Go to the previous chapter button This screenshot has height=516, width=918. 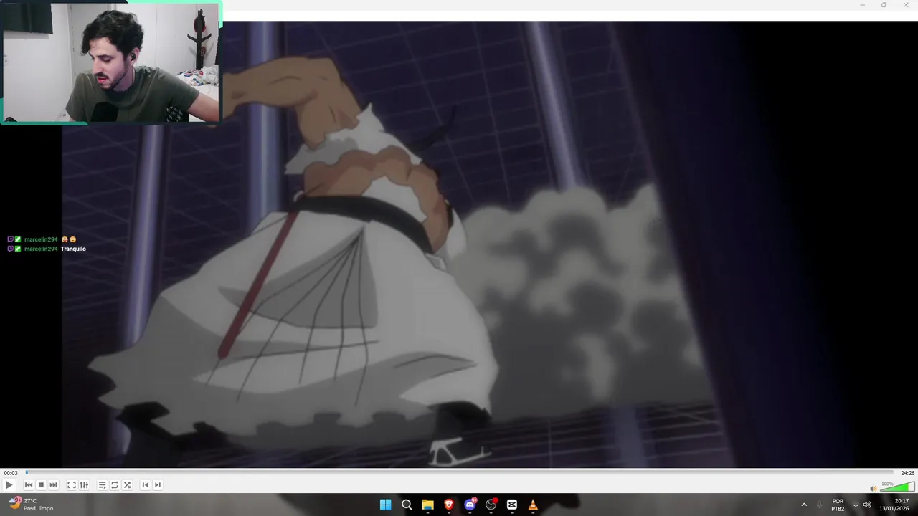[145, 485]
